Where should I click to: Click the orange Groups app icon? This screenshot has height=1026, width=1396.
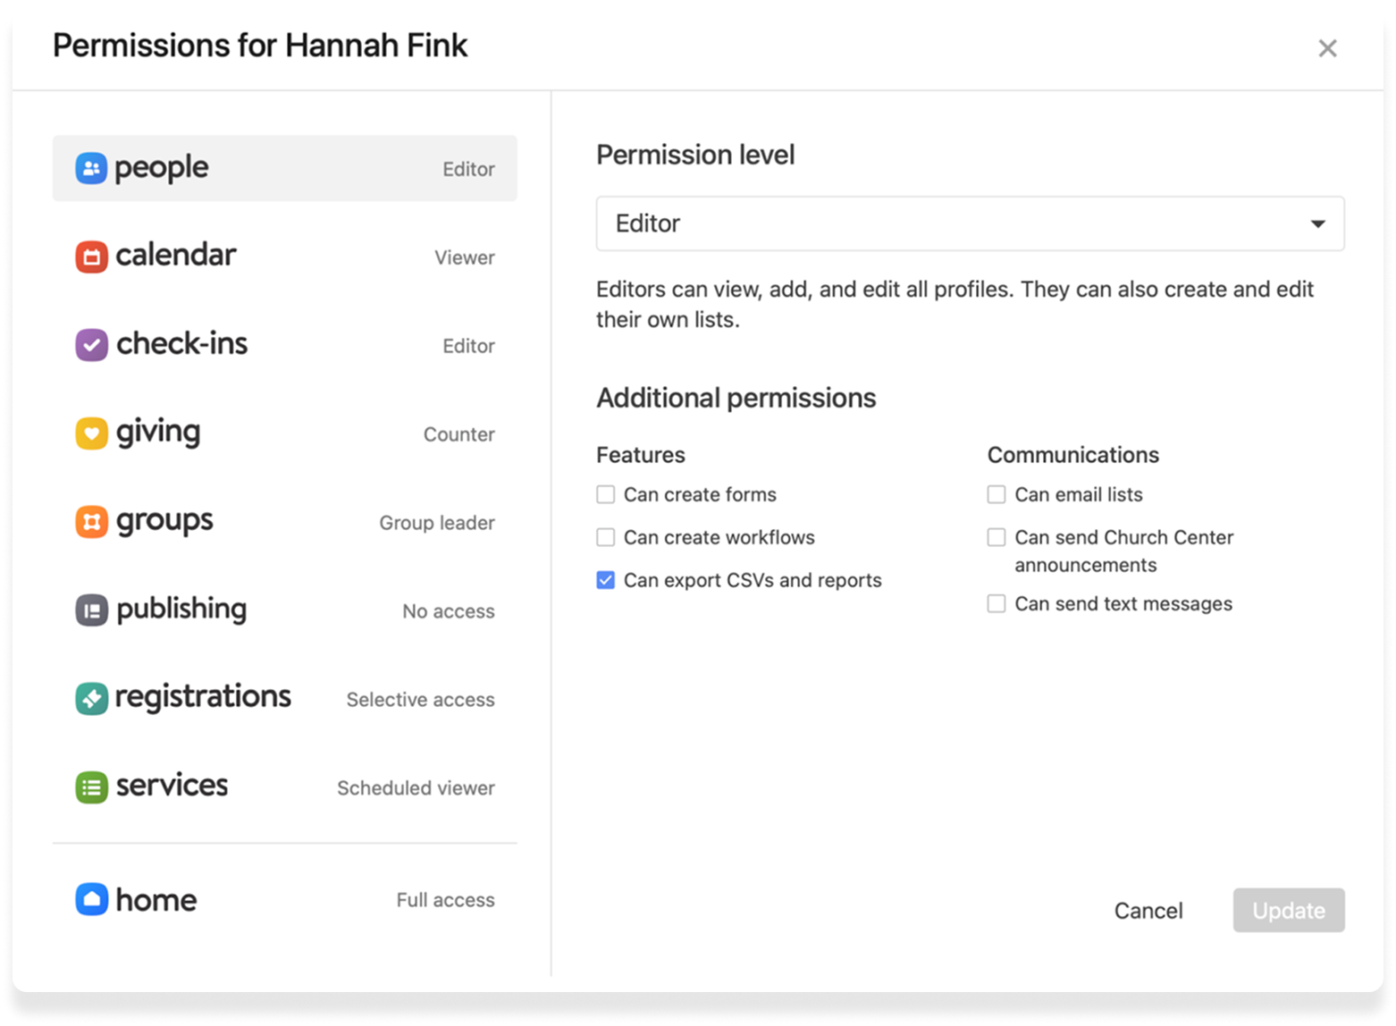pyautogui.click(x=91, y=522)
